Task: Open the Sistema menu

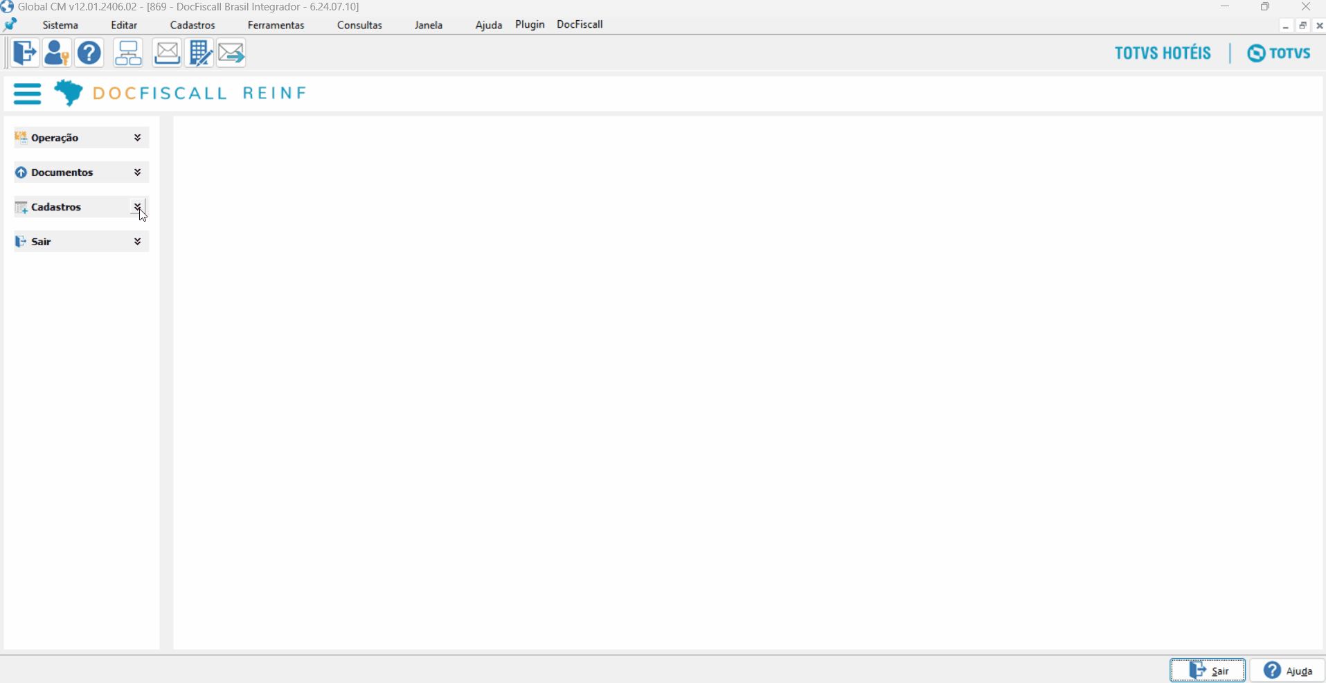Action: [60, 25]
